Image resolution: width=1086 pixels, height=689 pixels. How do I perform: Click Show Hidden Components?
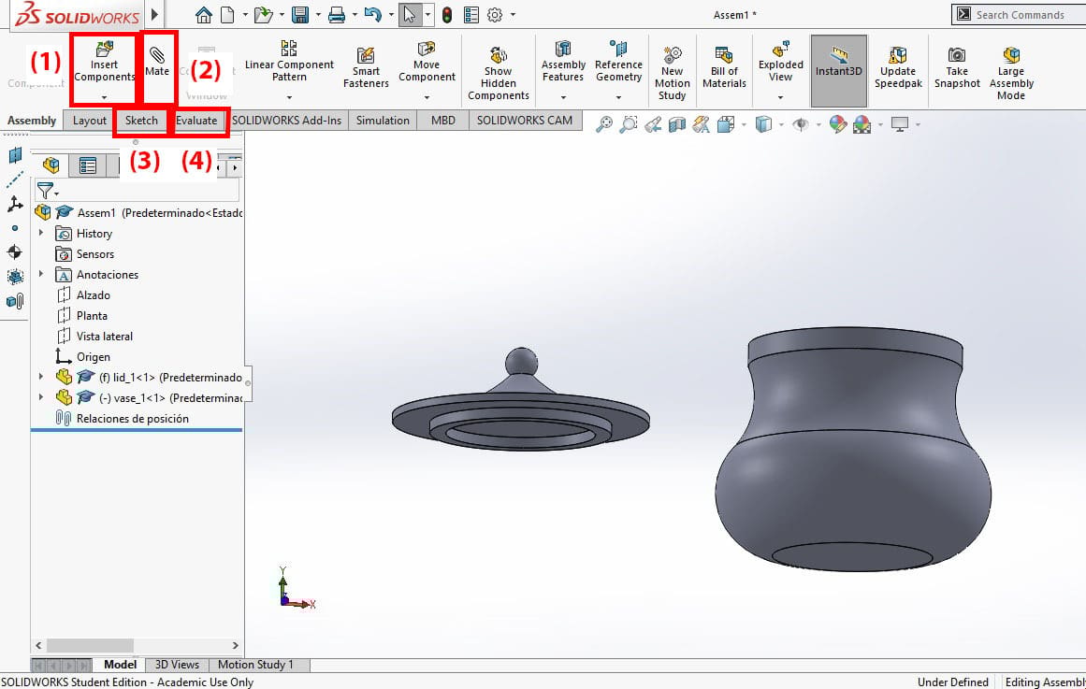[x=498, y=74]
